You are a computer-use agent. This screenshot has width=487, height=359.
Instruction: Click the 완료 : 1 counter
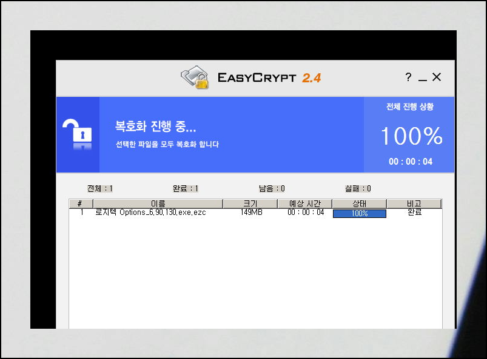tap(186, 188)
